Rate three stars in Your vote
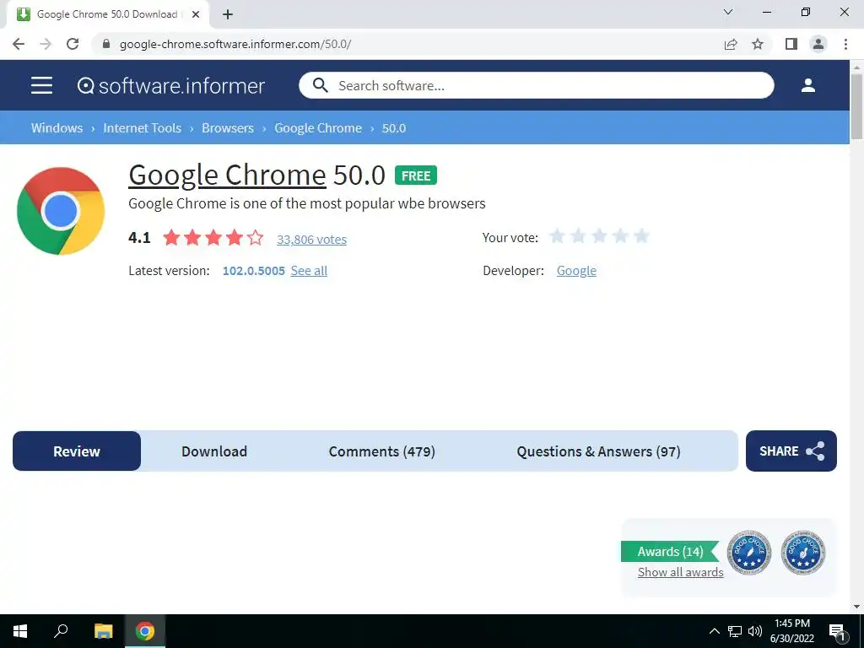 pyautogui.click(x=599, y=236)
